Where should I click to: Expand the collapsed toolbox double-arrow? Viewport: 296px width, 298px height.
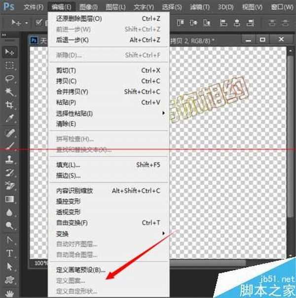(4, 35)
